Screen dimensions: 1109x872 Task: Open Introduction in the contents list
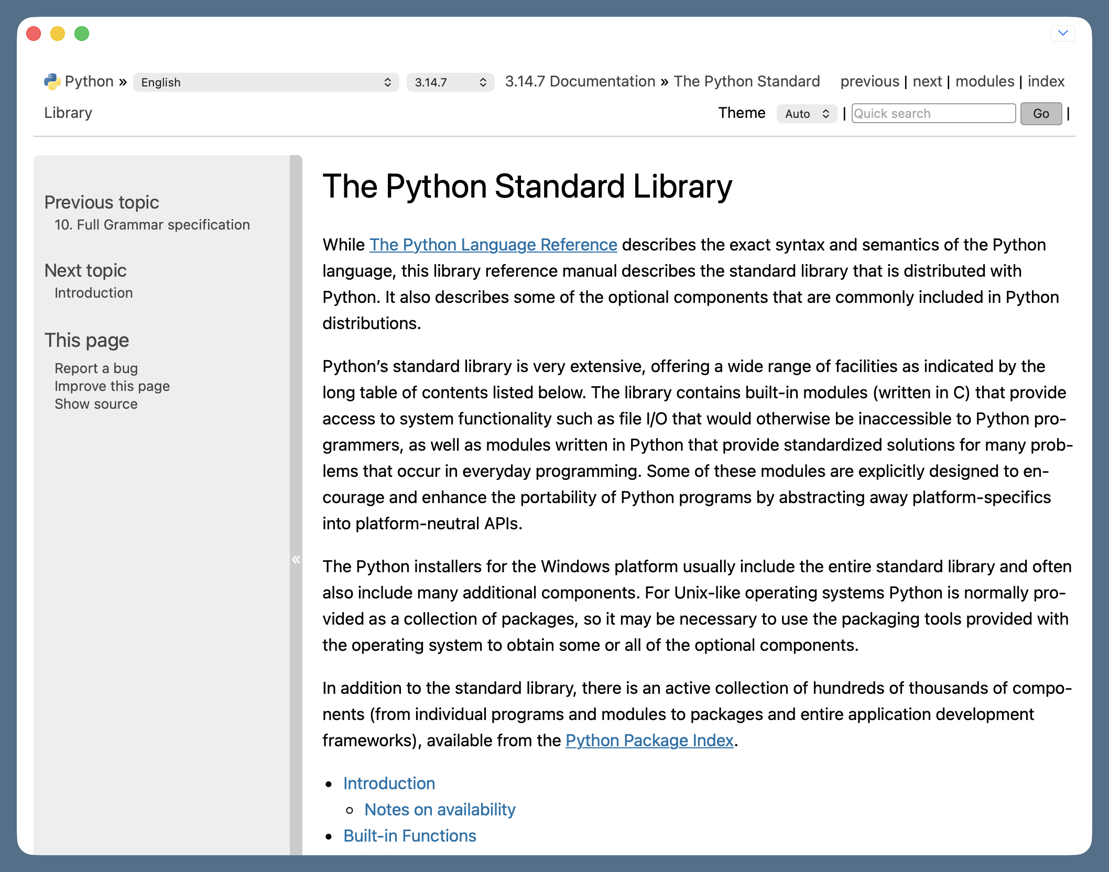pyautogui.click(x=389, y=783)
